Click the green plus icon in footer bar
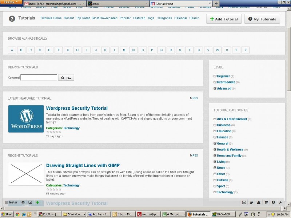Viewport: 291px width, 218px height. [37, 202]
